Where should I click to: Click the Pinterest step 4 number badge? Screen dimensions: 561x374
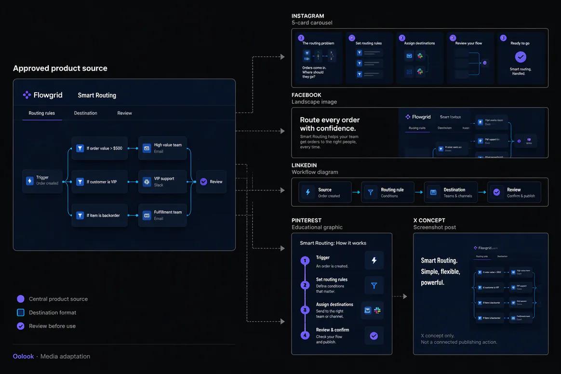pyautogui.click(x=305, y=335)
